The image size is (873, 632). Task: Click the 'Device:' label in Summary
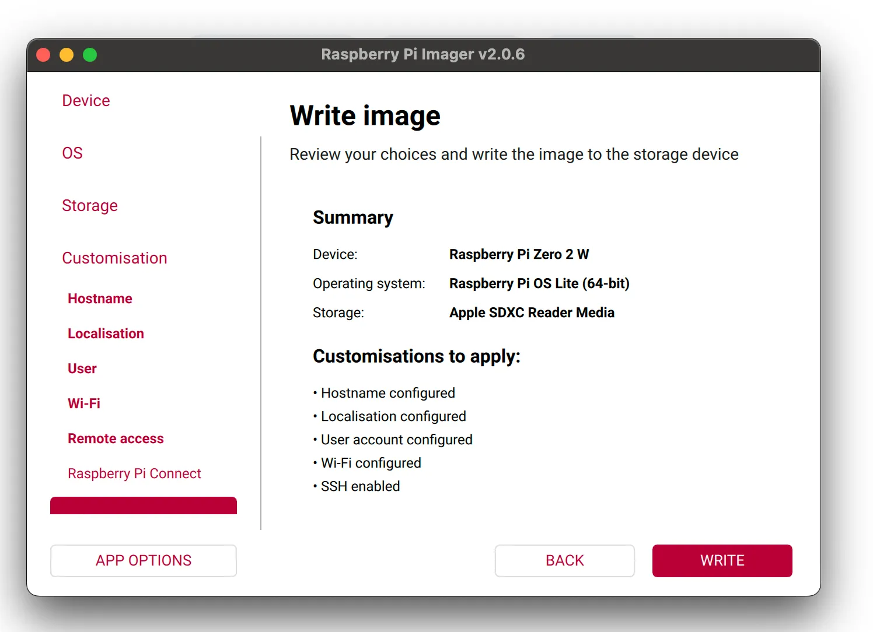click(335, 254)
